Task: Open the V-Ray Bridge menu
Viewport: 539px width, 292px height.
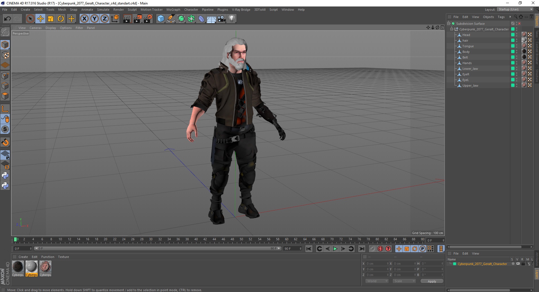Action: 241,10
